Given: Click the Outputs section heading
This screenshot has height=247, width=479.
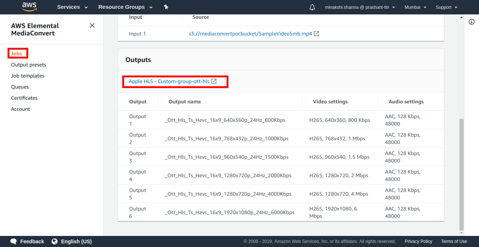Looking at the screenshot, I should pos(138,60).
